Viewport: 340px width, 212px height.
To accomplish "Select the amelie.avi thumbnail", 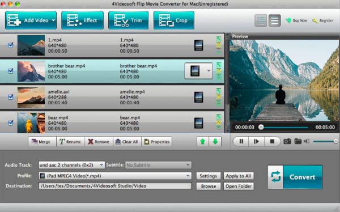I will point(31,97).
